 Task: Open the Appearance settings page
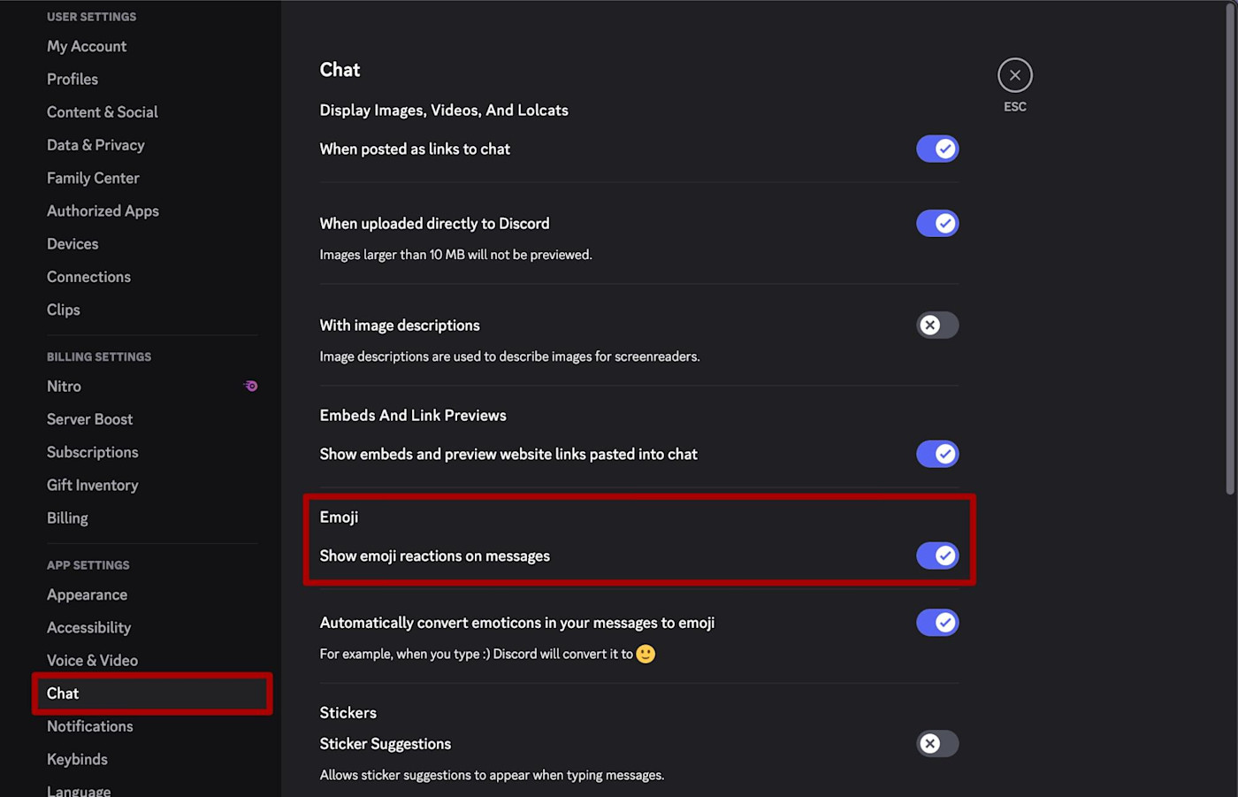click(x=87, y=594)
